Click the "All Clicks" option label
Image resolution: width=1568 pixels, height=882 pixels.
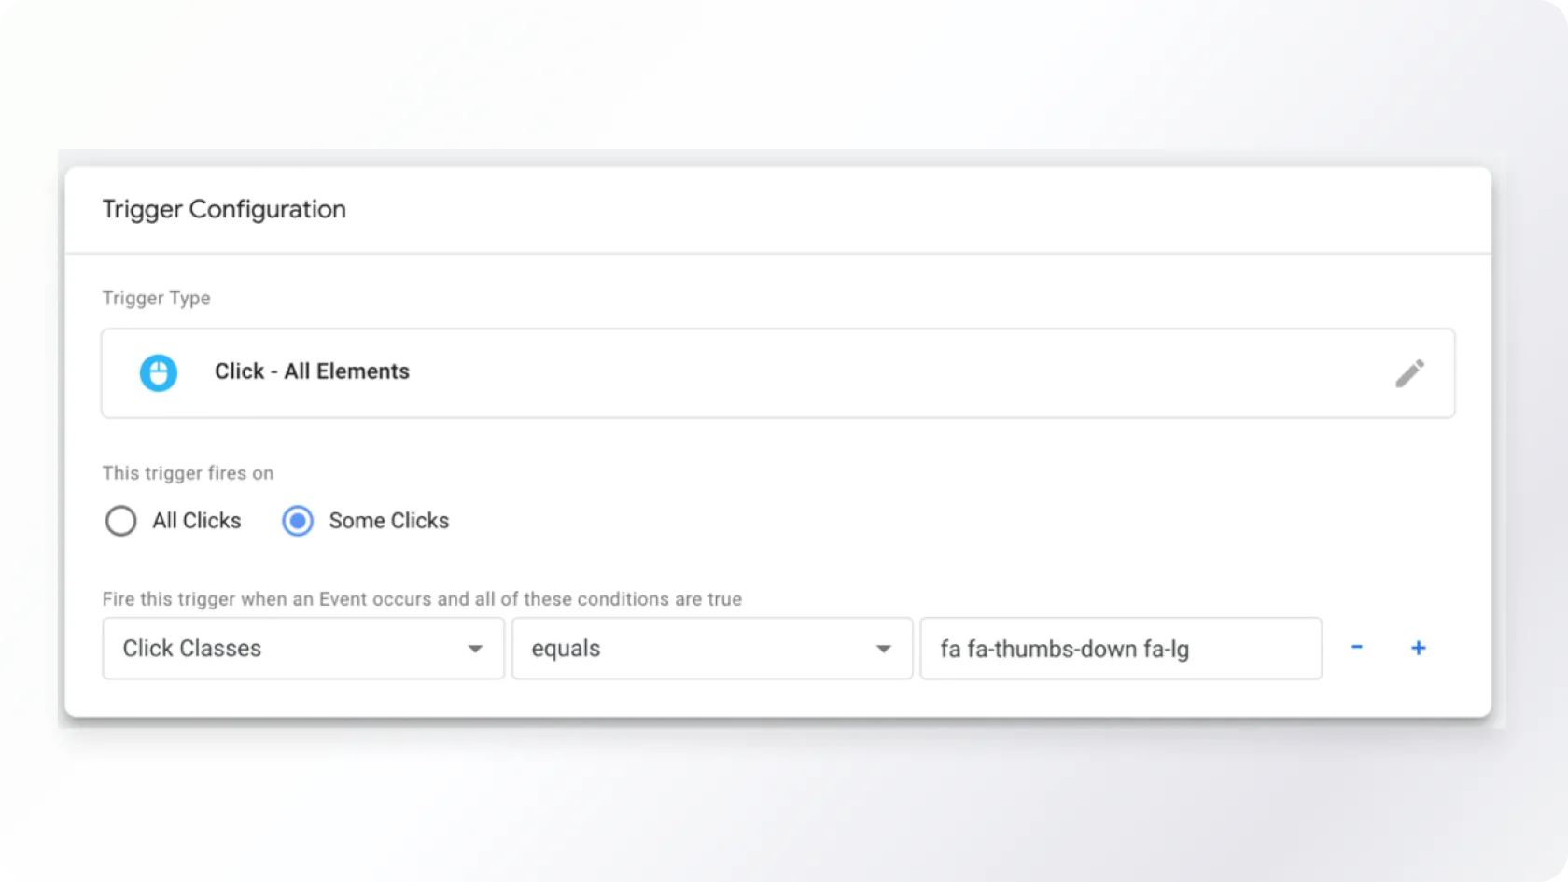pos(197,521)
